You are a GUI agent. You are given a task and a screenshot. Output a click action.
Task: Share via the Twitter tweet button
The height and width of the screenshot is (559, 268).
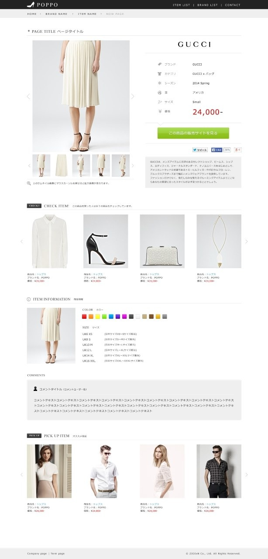click(x=200, y=150)
